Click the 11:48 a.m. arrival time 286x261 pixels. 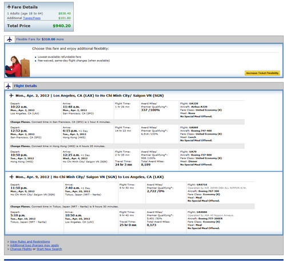71,106
